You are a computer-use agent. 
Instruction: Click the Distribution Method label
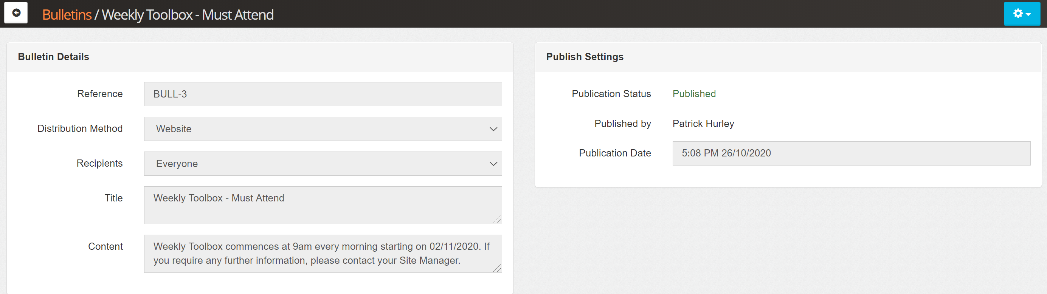click(80, 129)
